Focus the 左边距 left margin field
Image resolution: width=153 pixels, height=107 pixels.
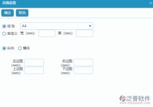34,63
